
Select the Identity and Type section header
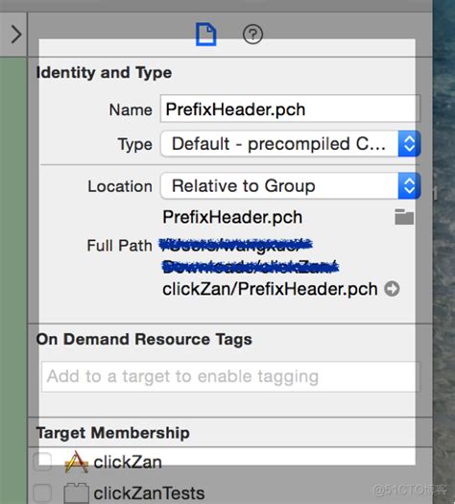tap(104, 73)
